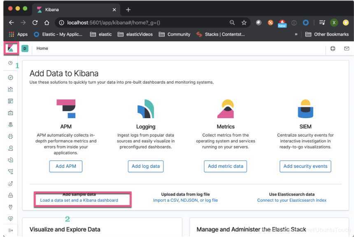Screen dimensions: 354x240
Task: Click the Add Data to Kibana heading
Action: coord(64,73)
